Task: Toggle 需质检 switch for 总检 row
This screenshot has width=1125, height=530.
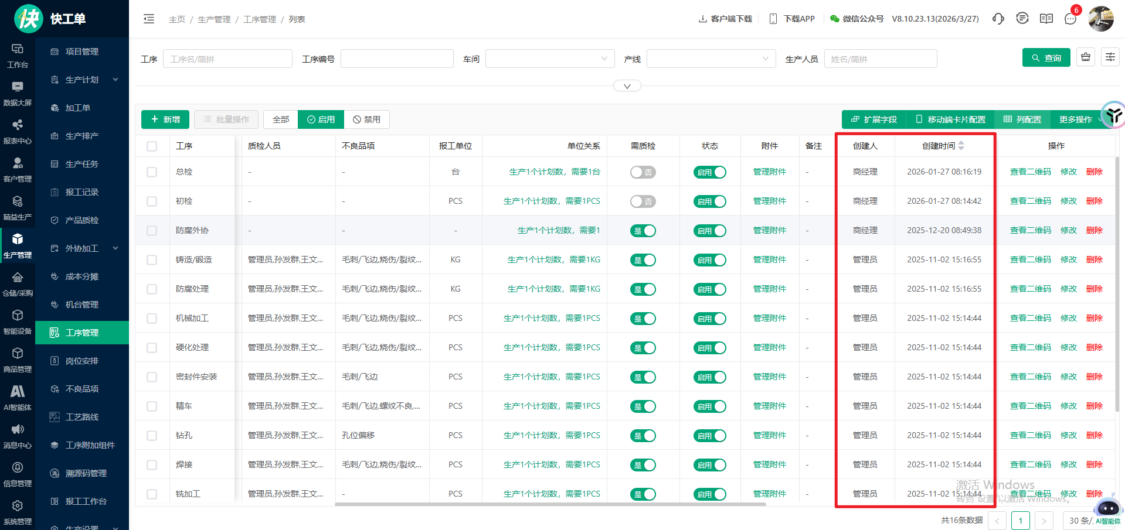Action: 643,172
